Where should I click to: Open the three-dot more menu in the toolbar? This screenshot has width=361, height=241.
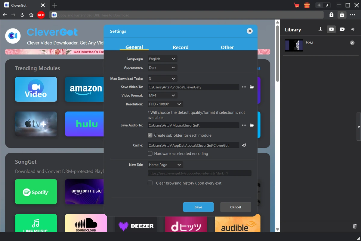coord(353,15)
